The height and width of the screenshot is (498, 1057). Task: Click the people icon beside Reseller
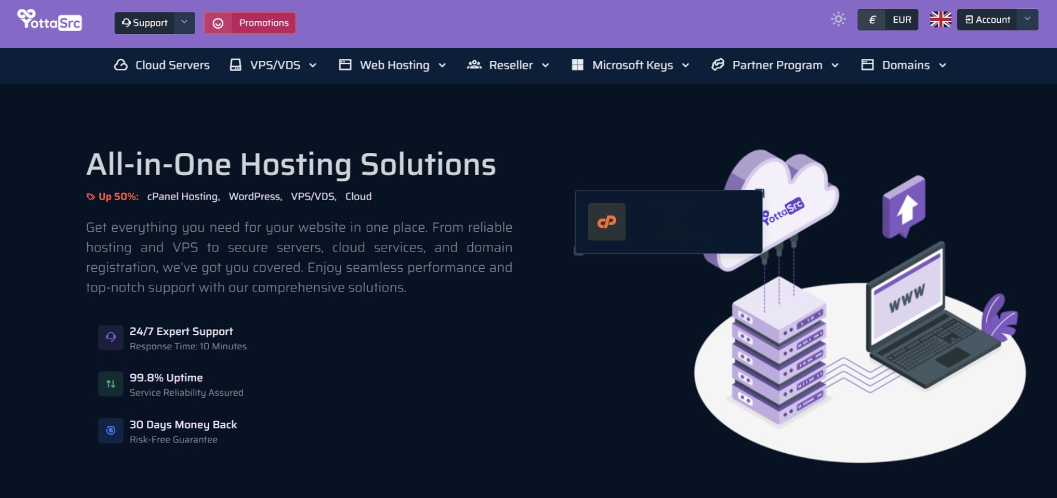474,64
